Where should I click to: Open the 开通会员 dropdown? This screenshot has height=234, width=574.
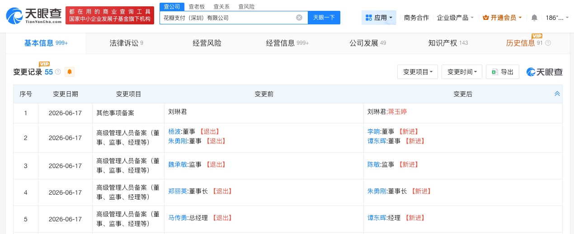pyautogui.click(x=503, y=18)
